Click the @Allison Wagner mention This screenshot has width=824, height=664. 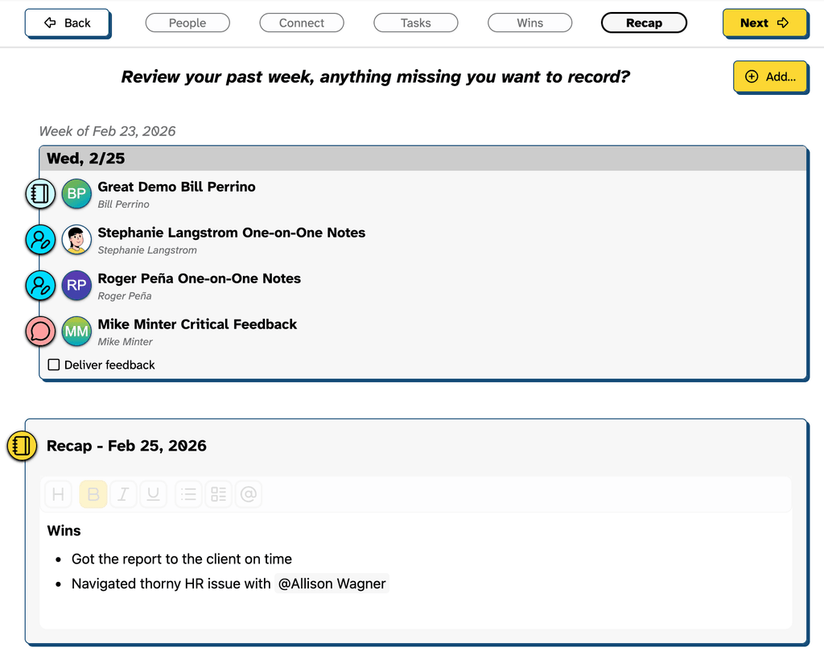coord(332,584)
